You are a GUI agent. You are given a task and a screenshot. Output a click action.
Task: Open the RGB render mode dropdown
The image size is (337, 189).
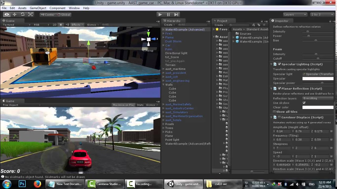click(x=42, y=25)
